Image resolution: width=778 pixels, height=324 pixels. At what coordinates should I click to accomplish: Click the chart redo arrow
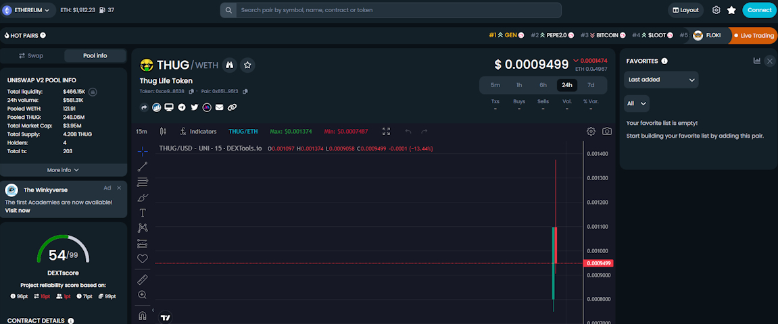pyautogui.click(x=424, y=131)
